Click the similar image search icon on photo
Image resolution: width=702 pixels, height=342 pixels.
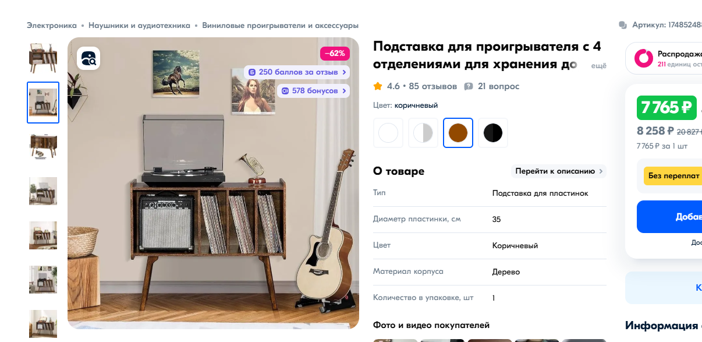click(x=88, y=58)
